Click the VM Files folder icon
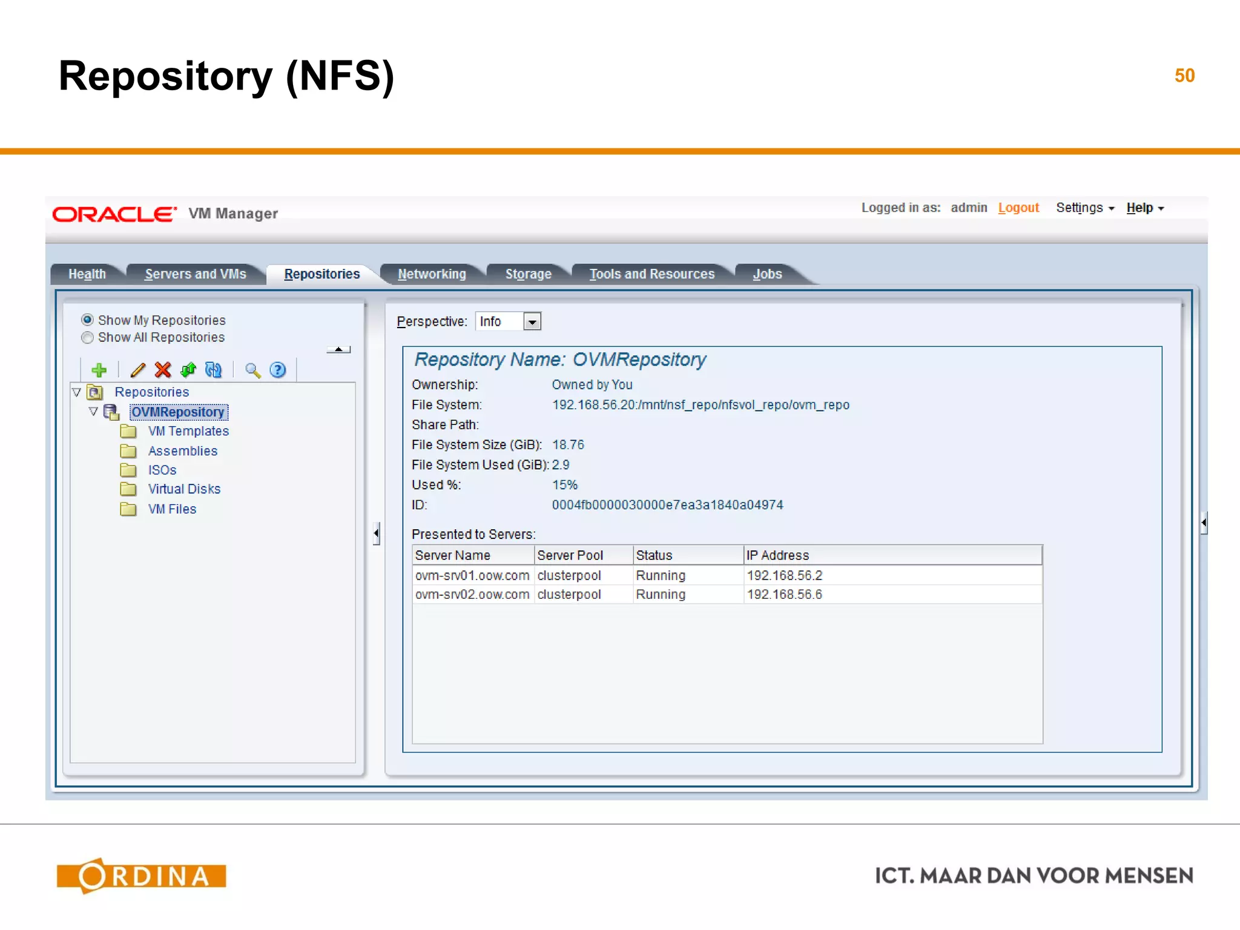 pyautogui.click(x=128, y=509)
